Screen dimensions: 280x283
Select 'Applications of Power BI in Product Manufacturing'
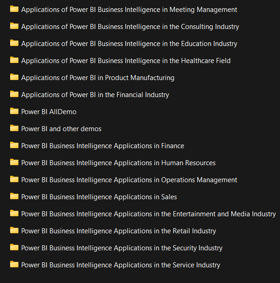coord(98,78)
